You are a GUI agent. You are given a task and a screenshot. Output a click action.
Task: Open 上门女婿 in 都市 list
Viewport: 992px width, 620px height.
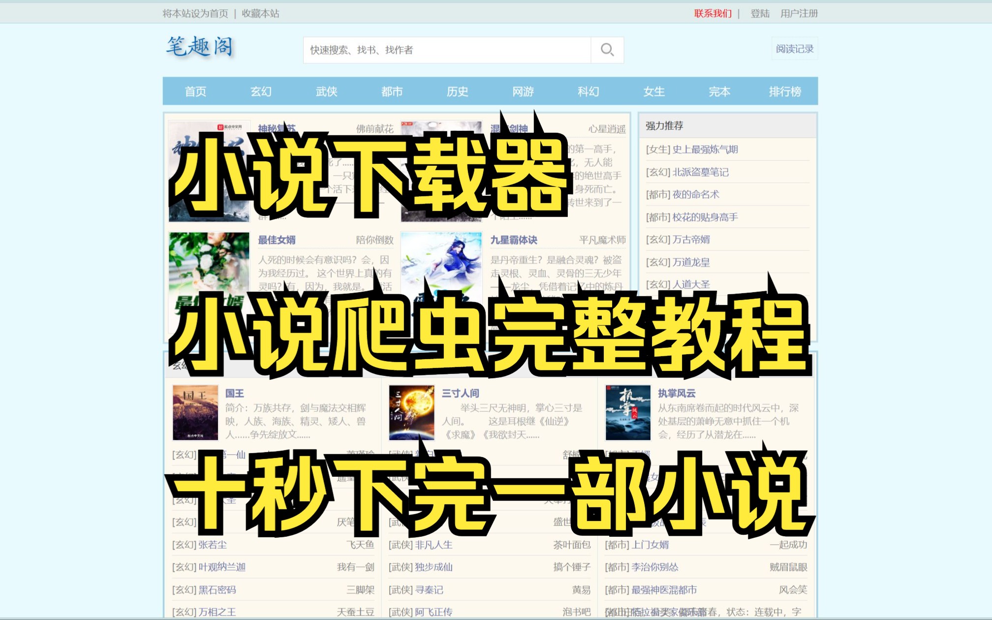tap(650, 545)
